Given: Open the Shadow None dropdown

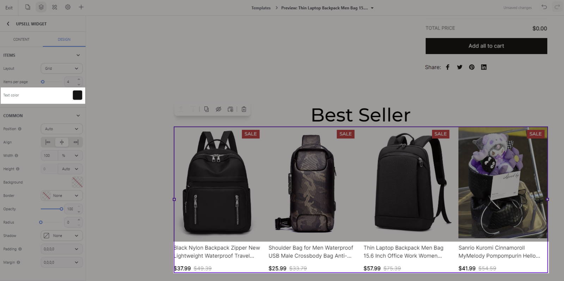Looking at the screenshot, I should [62, 236].
